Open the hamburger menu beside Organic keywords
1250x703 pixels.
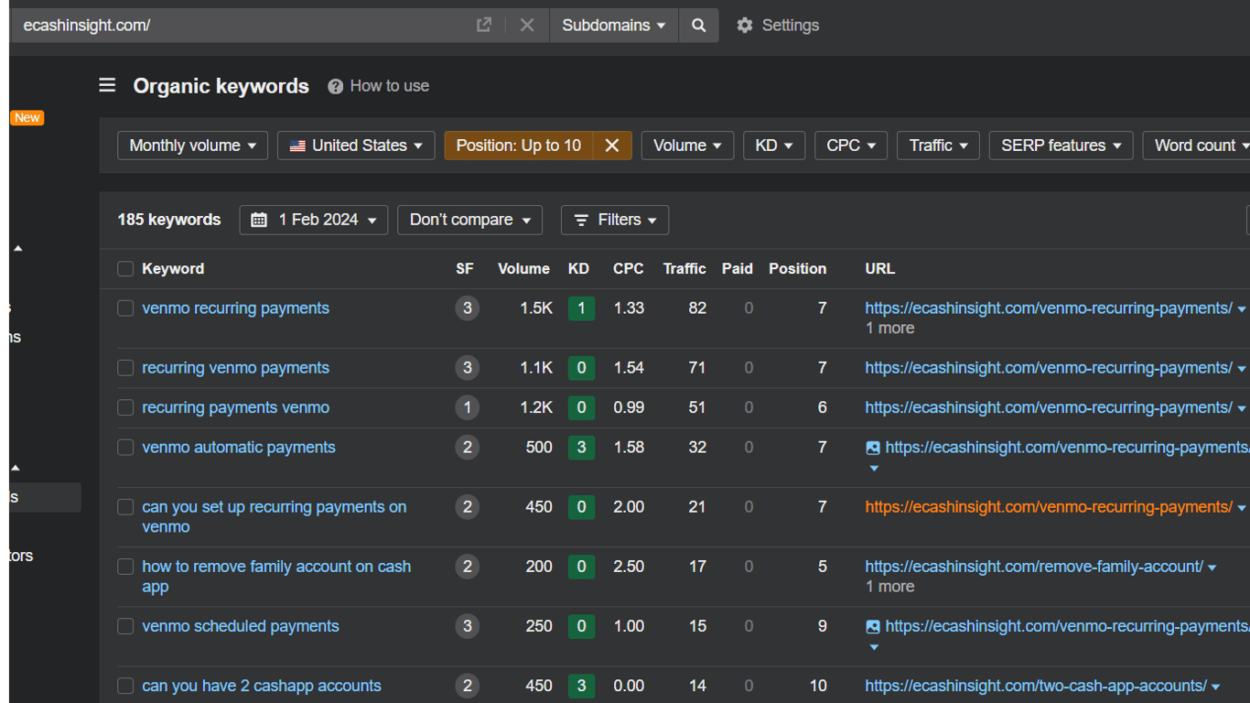click(x=107, y=85)
